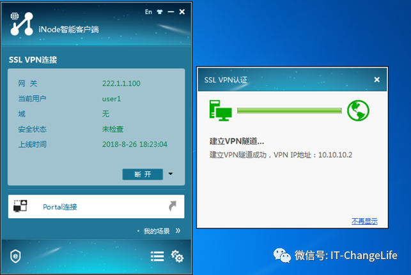Minimize the iNode client window

[x=171, y=11]
